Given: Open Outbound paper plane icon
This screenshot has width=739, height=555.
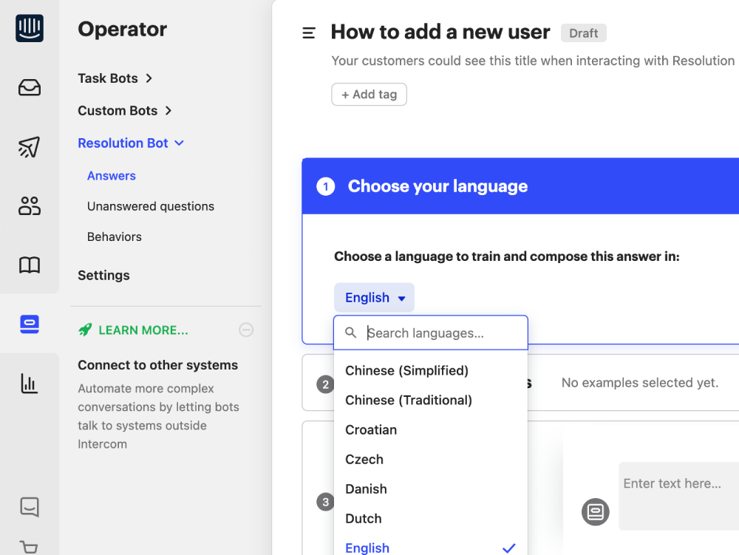Looking at the screenshot, I should click(30, 147).
